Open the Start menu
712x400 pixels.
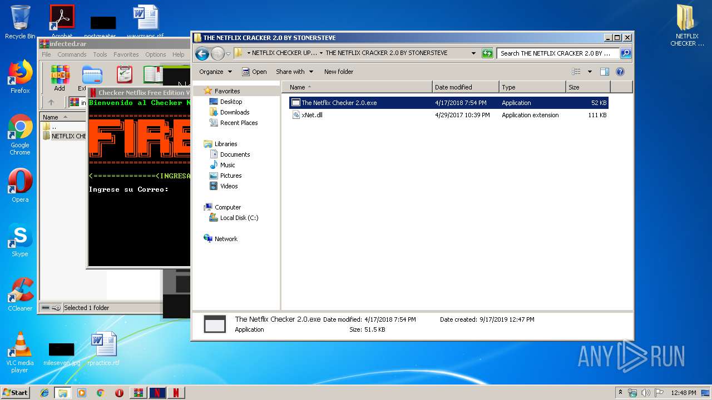tap(15, 393)
